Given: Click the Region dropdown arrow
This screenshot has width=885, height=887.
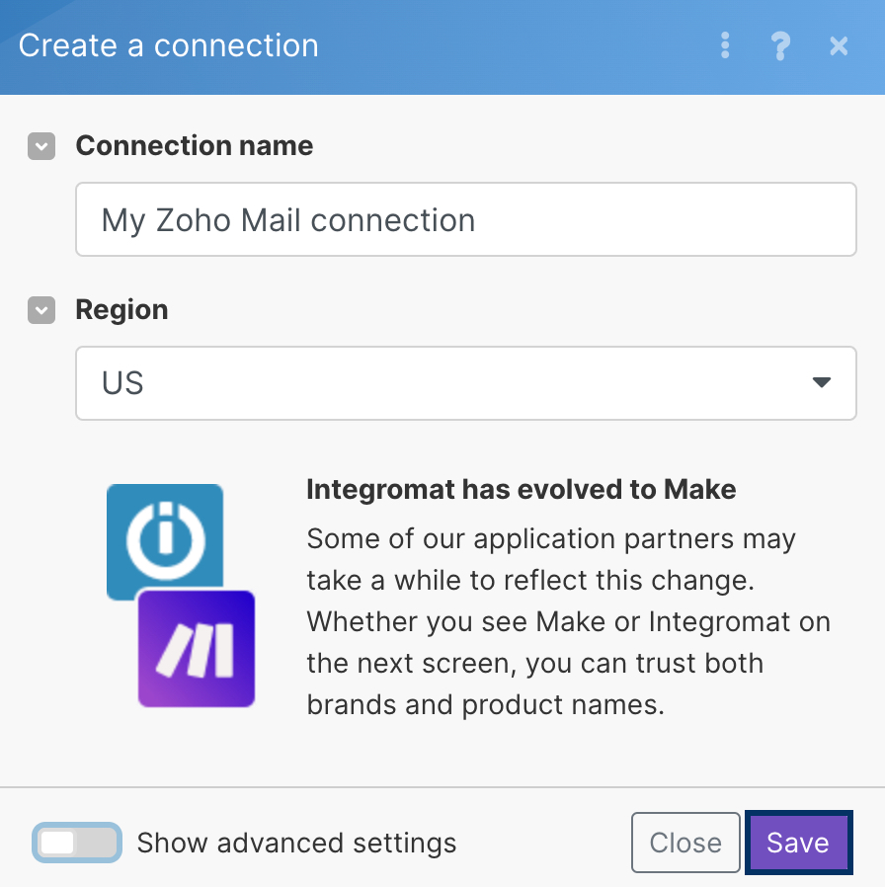Looking at the screenshot, I should pyautogui.click(x=821, y=383).
